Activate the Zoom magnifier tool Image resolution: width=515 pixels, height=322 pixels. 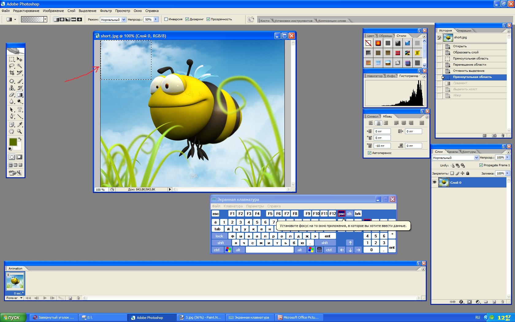(x=20, y=131)
